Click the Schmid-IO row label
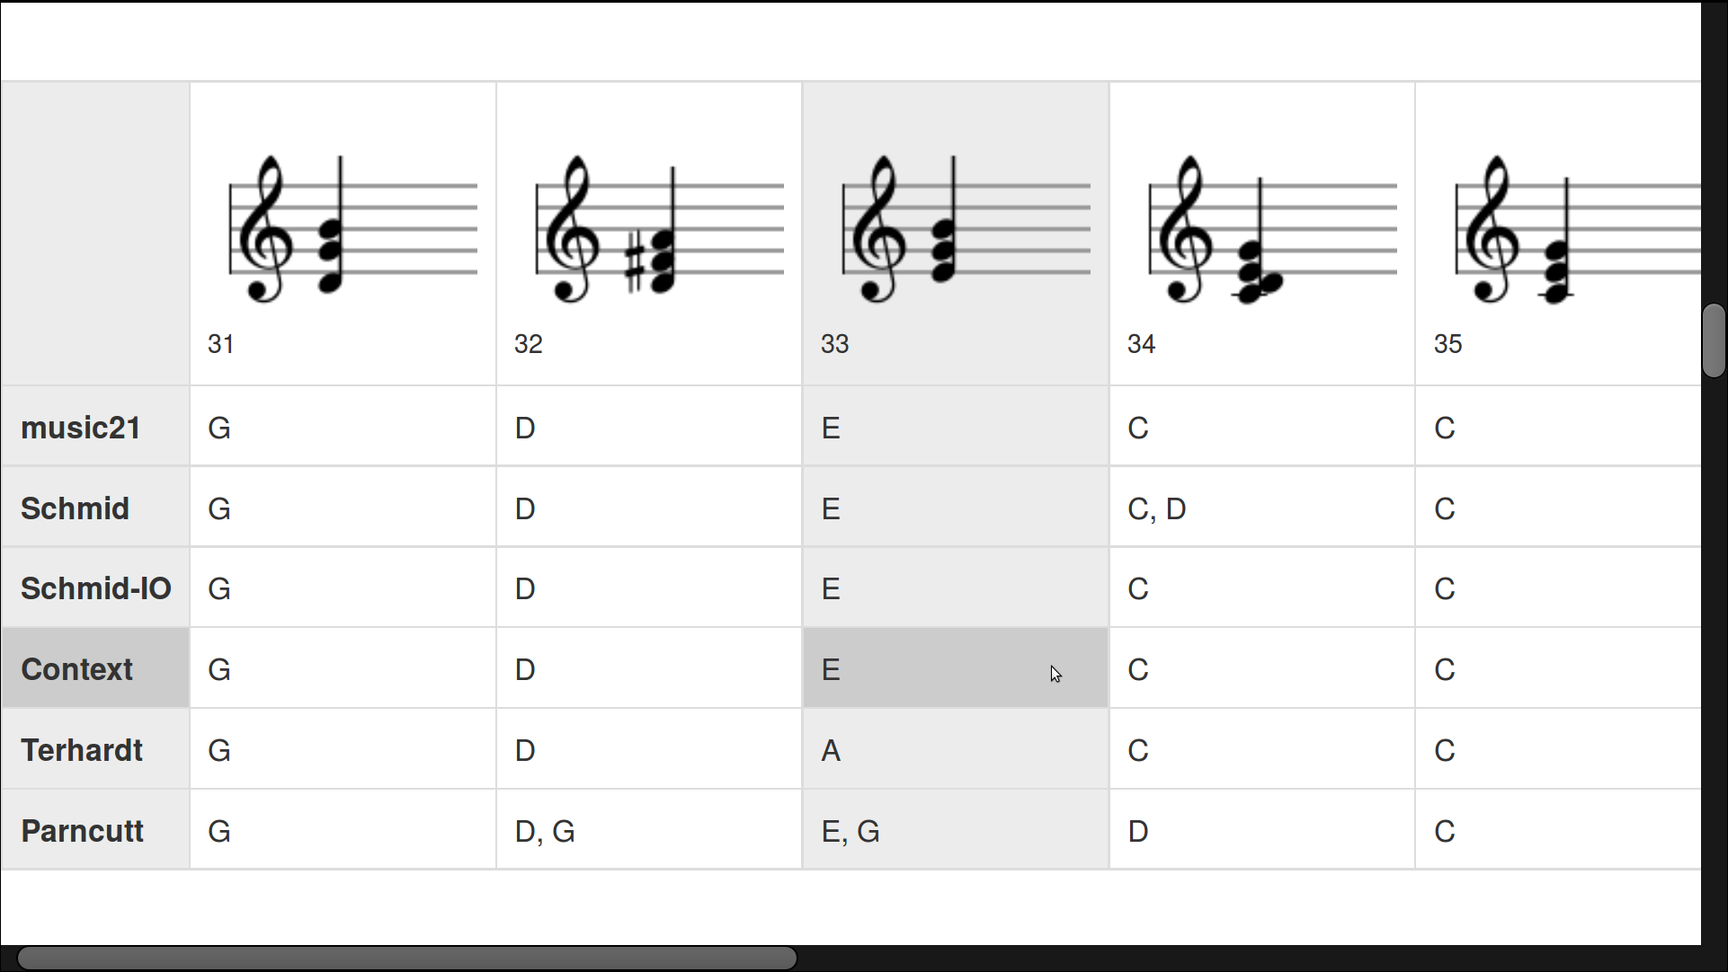This screenshot has height=972, width=1728. point(95,588)
